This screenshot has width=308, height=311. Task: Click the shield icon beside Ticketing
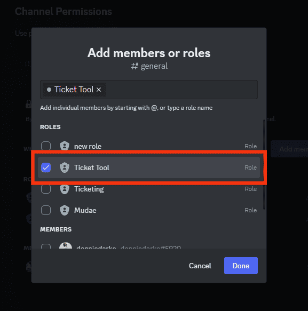[x=65, y=189]
